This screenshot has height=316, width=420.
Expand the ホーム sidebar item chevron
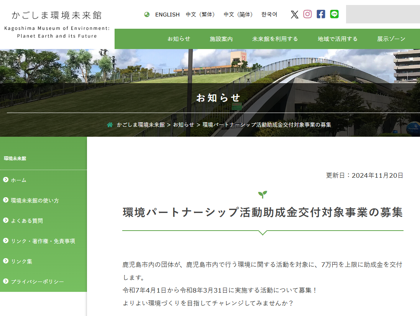[5, 180]
